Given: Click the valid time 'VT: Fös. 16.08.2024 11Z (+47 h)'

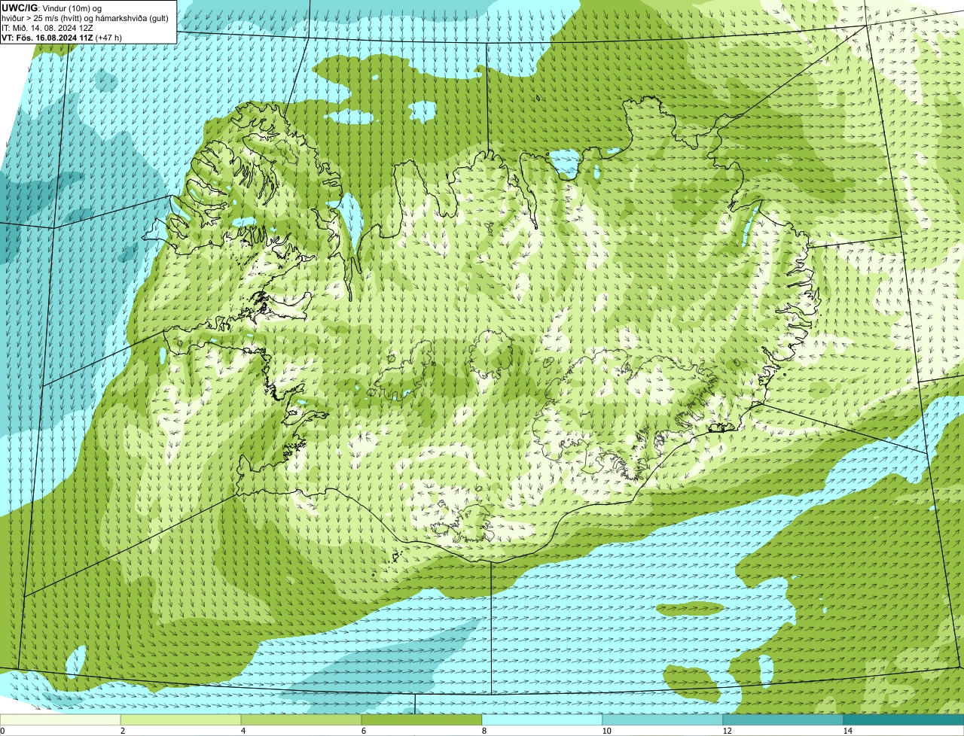Looking at the screenshot, I should tap(62, 37).
